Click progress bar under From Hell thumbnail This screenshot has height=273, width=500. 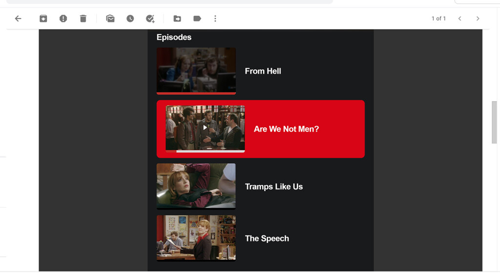point(196,93)
